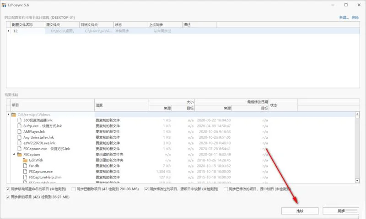Select the fsc.db file name
The width and height of the screenshot is (366, 219).
tap(34, 166)
